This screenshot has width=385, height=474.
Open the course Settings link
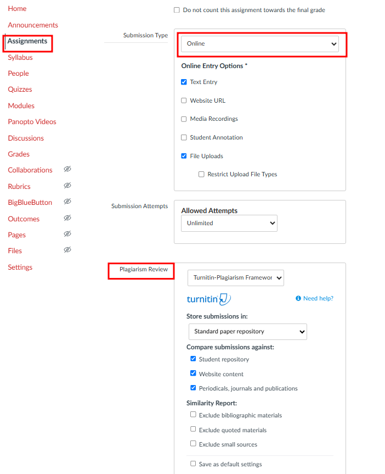(20, 267)
